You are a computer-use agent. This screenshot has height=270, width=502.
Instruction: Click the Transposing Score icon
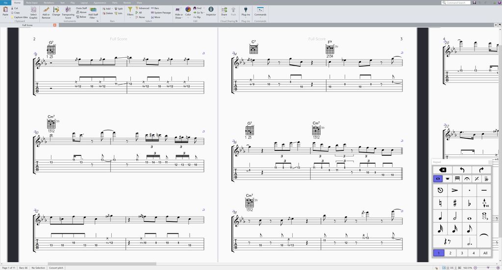tap(68, 12)
